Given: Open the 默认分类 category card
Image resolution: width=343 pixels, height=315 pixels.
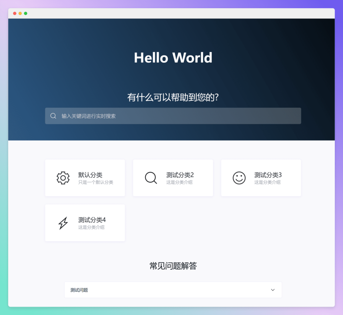Looking at the screenshot, I should (85, 178).
